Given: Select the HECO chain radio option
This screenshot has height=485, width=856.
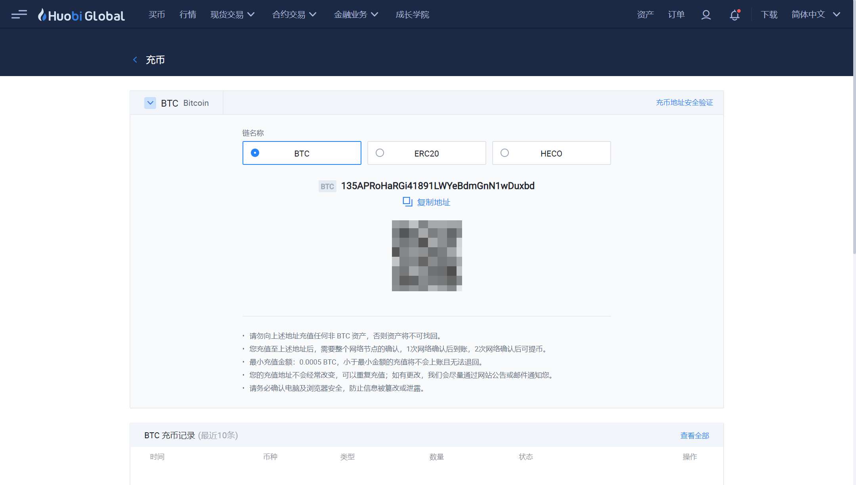Looking at the screenshot, I should point(551,153).
